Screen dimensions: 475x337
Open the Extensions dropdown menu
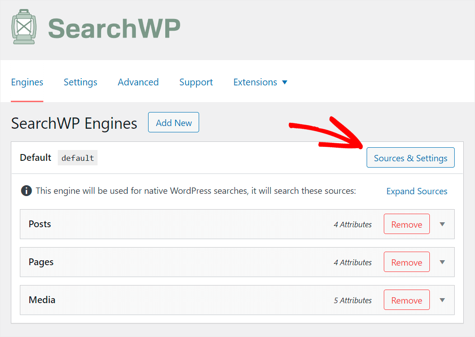pos(260,82)
